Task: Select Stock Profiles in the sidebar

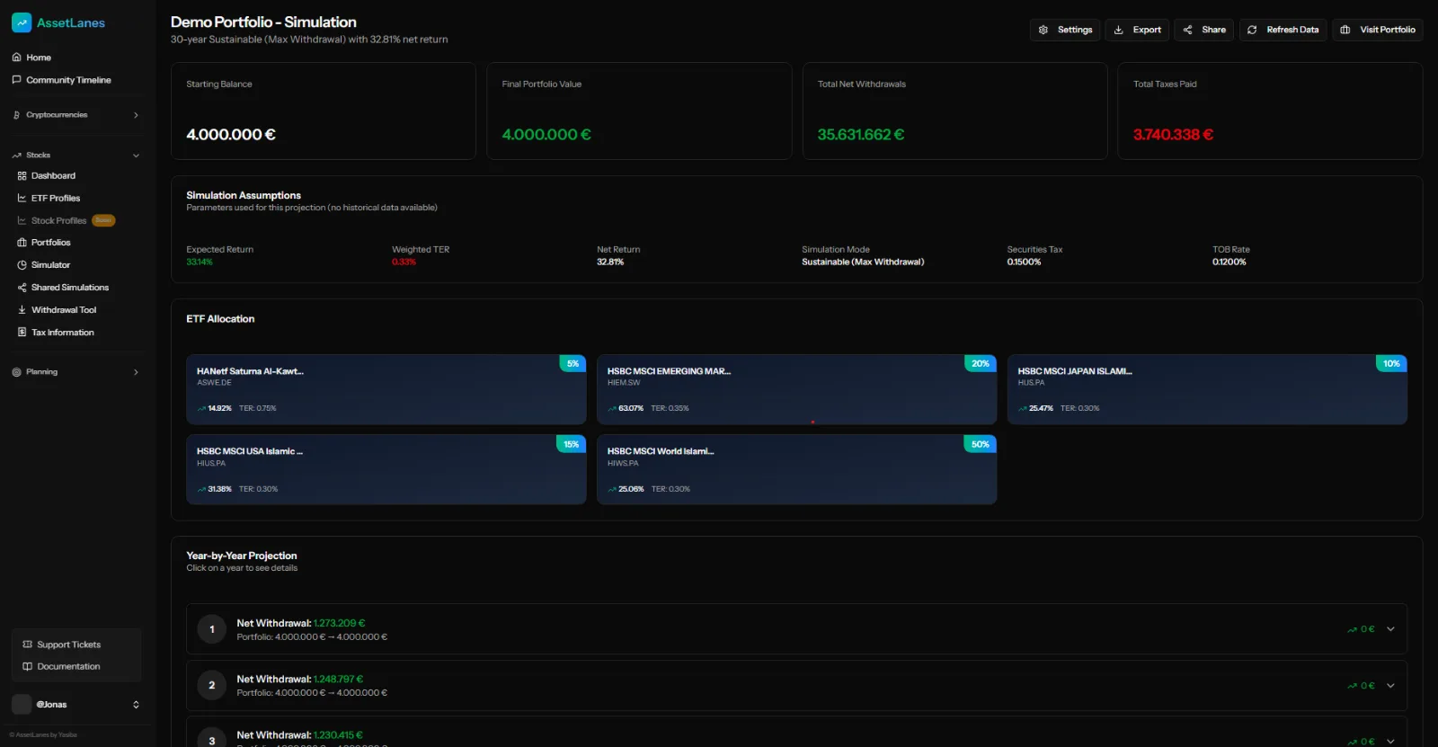Action: click(x=59, y=221)
